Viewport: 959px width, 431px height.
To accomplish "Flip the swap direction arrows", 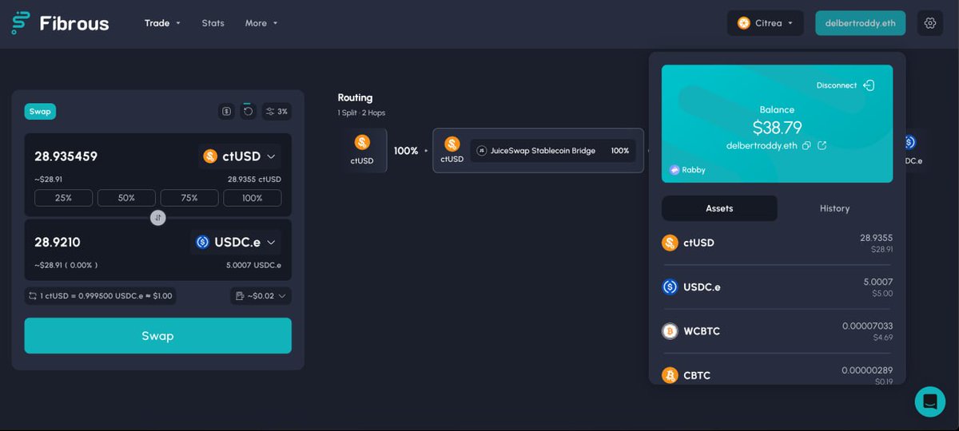I will pos(158,217).
